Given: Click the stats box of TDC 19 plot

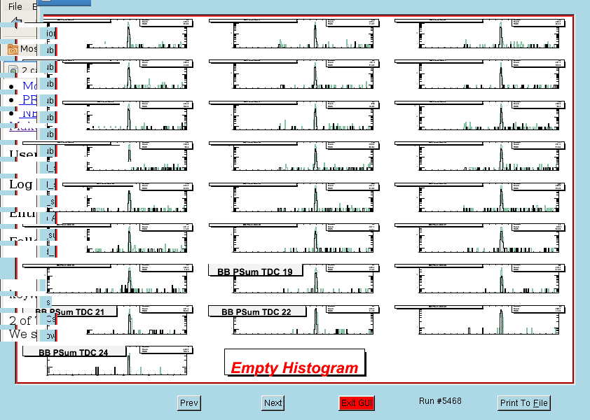Looking at the screenshot, I should 352,268.
